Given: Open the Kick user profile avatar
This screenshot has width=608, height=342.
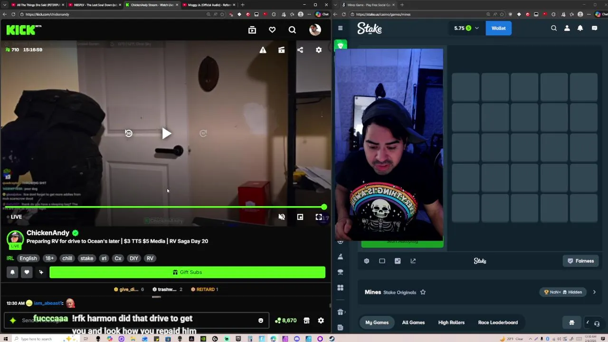Looking at the screenshot, I should [x=315, y=30].
